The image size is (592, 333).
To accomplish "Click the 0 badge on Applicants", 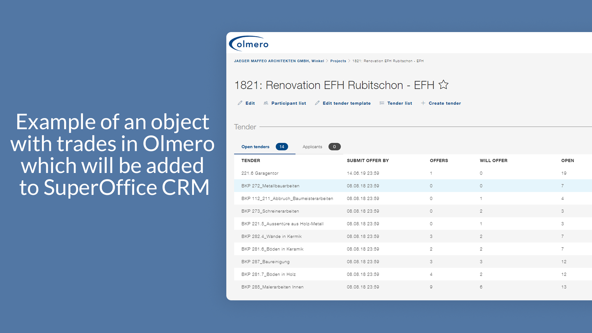I will point(335,147).
